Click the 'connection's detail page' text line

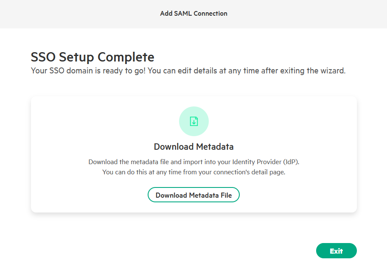(x=193, y=172)
